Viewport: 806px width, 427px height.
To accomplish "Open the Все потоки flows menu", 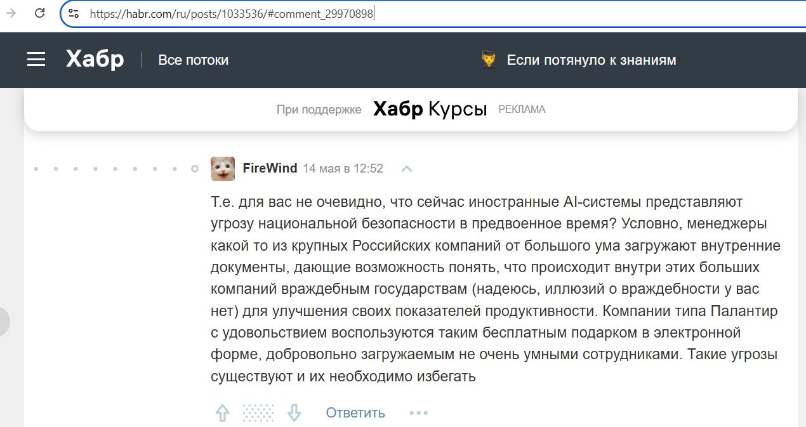I will pos(194,60).
